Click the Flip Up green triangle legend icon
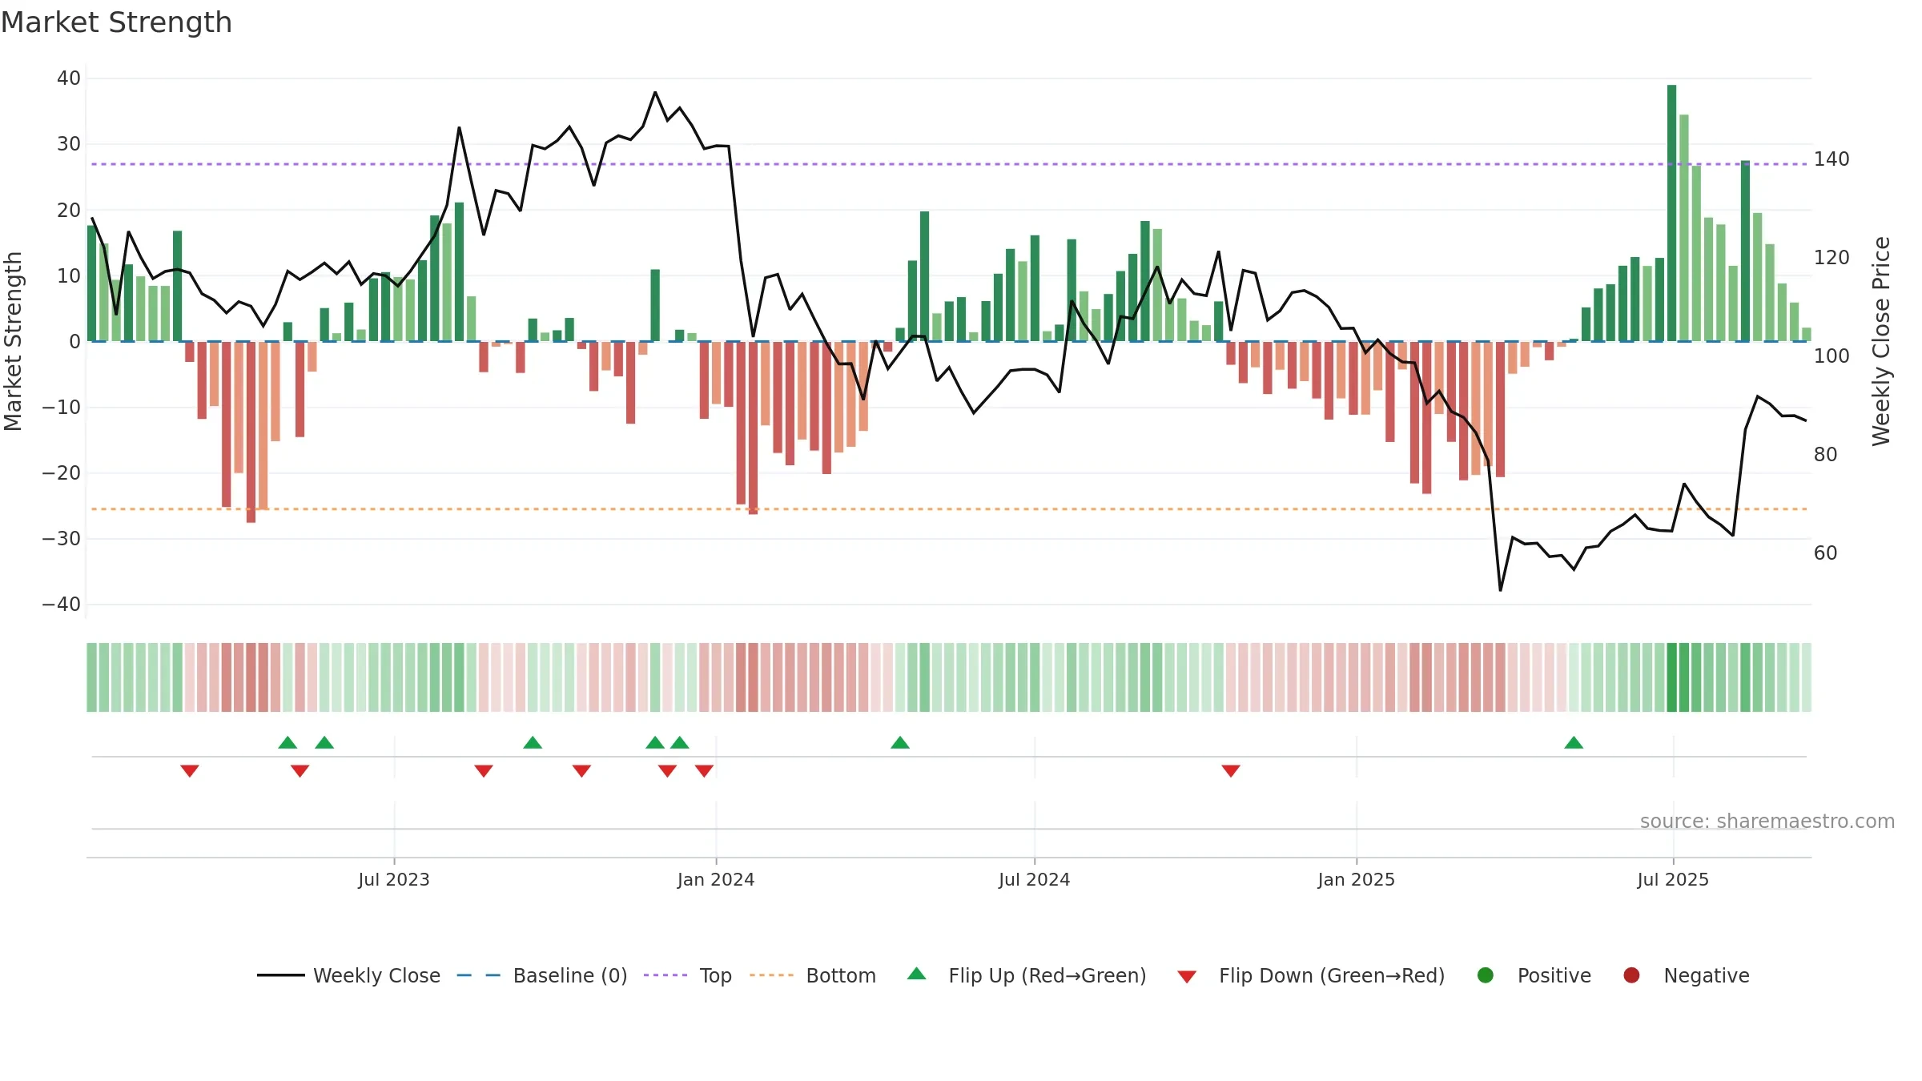 917,974
